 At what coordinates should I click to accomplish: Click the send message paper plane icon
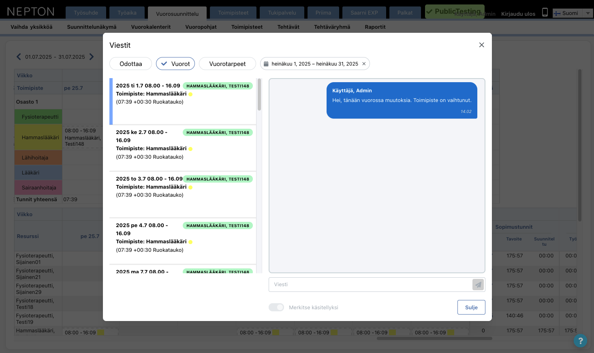pyautogui.click(x=478, y=285)
